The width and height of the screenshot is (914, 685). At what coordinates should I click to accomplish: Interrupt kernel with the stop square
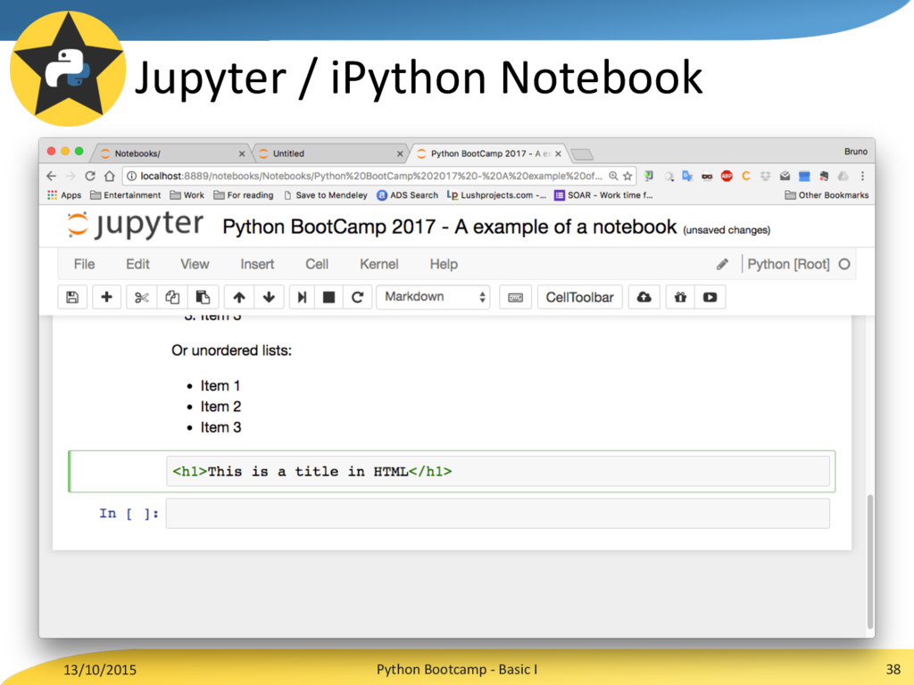pos(328,297)
